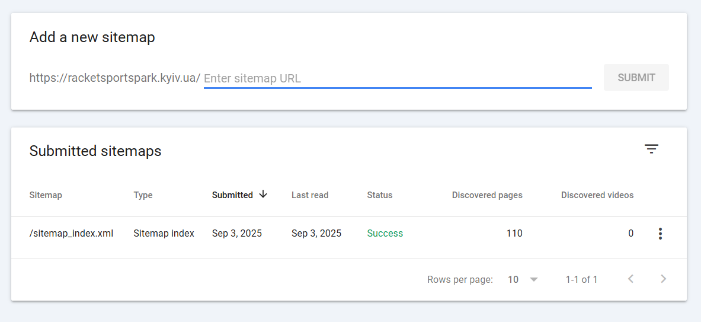Click the Sitemap column header

point(46,195)
